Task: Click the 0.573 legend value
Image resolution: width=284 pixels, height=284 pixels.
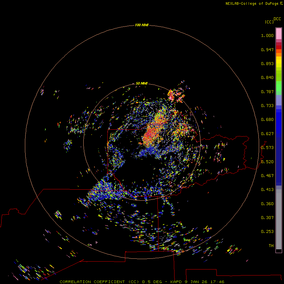Action: [267, 148]
